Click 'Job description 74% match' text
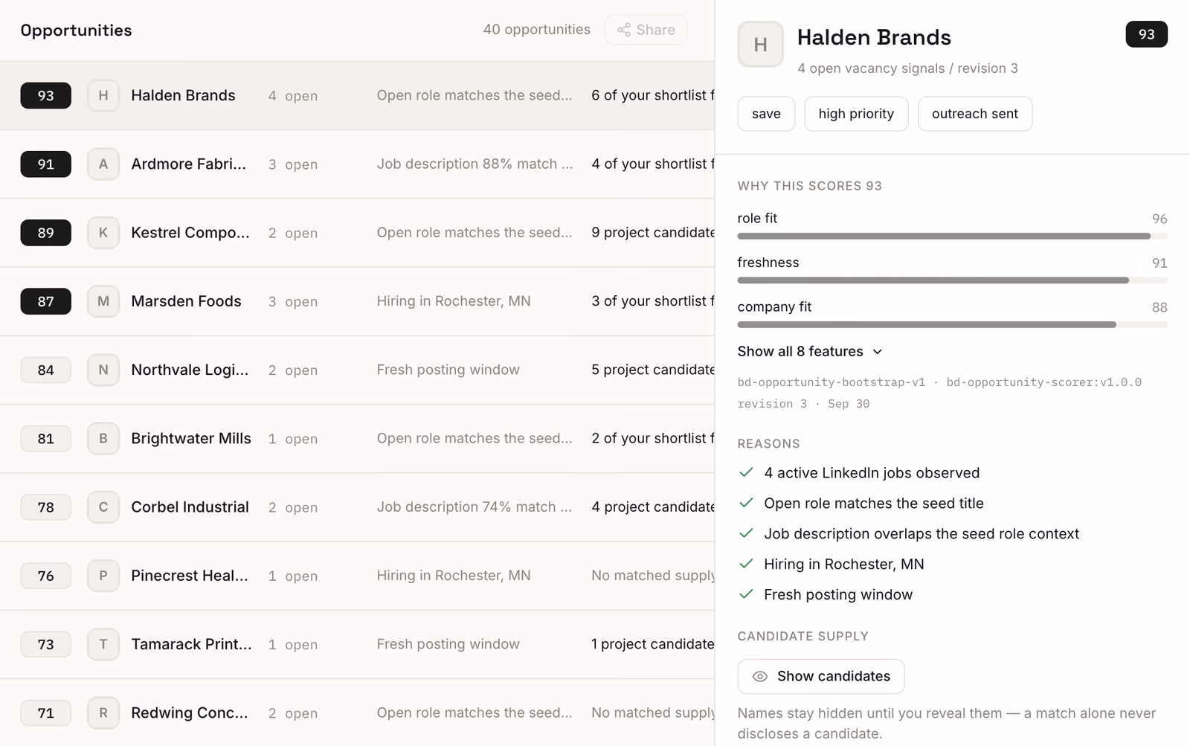The image size is (1190, 746). tap(474, 507)
